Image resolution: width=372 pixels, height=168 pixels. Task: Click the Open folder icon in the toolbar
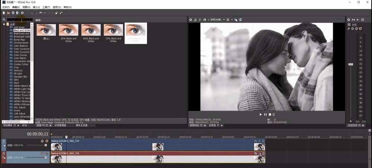tap(8, 13)
